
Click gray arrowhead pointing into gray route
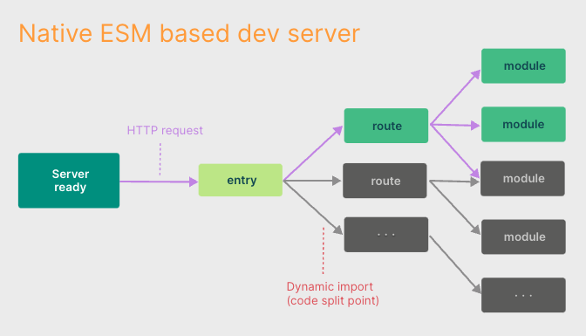[337, 181]
